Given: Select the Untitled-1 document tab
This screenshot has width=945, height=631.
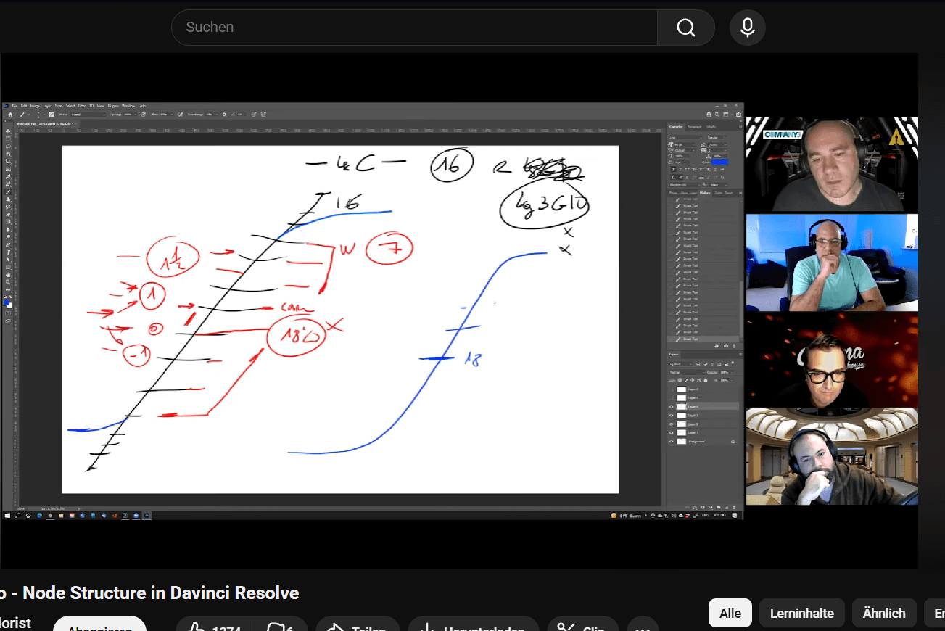Looking at the screenshot, I should tap(46, 123).
